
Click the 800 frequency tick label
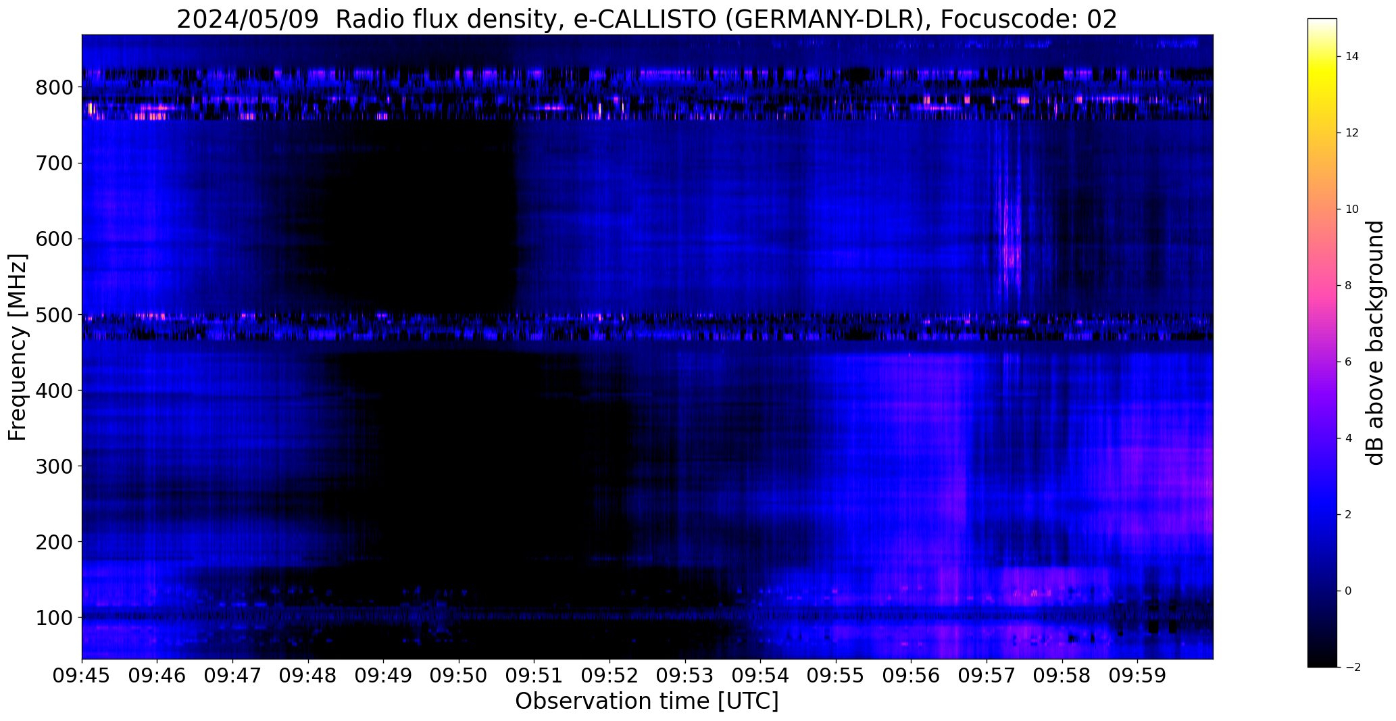click(x=54, y=88)
